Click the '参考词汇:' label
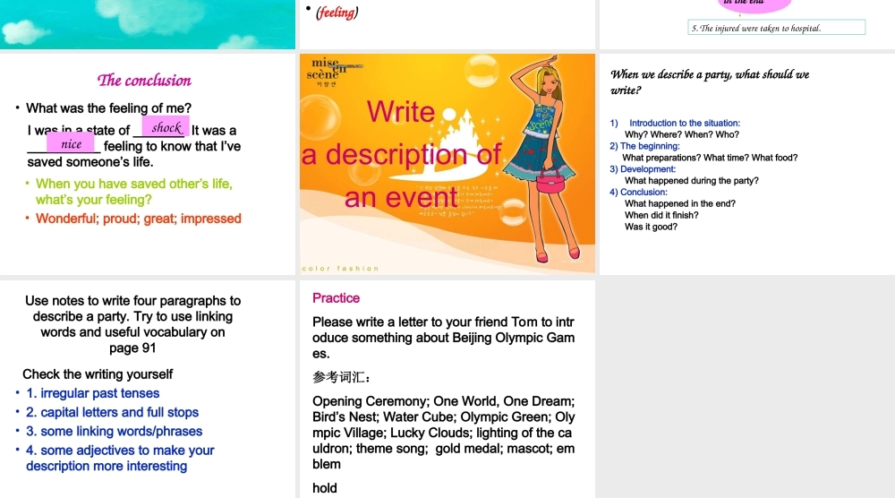Viewport: 895px width, 498px height. 341,377
